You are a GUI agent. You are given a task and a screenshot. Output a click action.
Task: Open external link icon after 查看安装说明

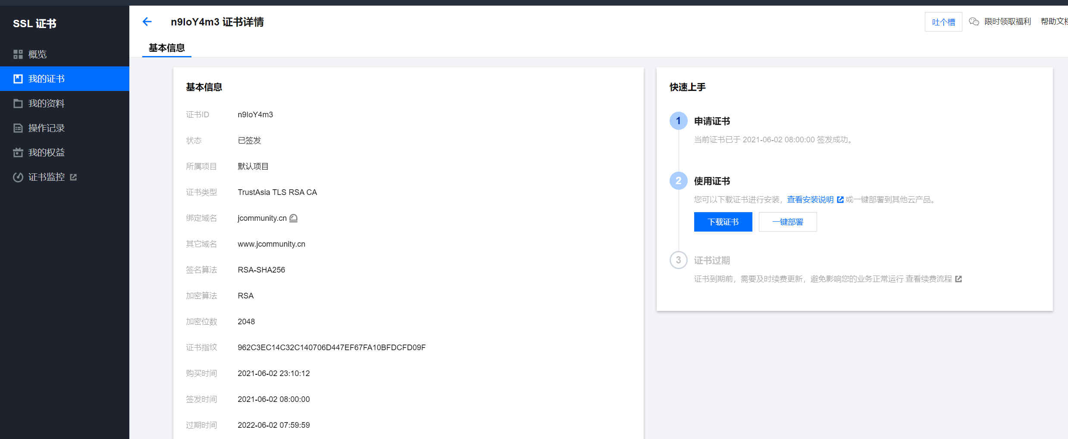click(840, 199)
